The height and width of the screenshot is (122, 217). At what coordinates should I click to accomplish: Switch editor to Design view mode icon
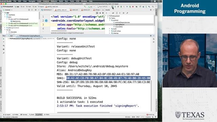(103, 13)
